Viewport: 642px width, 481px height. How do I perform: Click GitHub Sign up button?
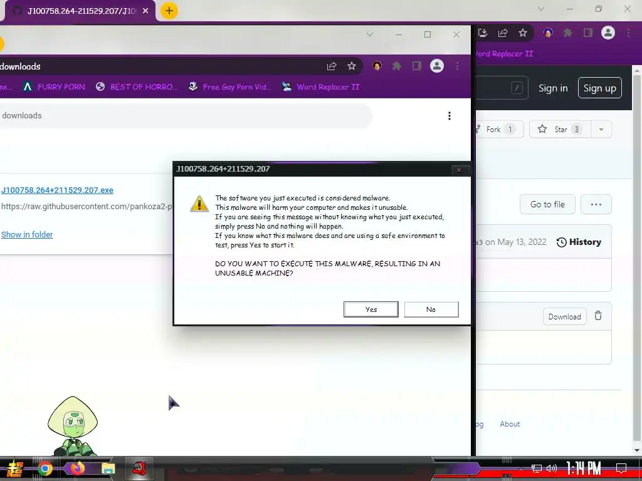click(x=599, y=88)
